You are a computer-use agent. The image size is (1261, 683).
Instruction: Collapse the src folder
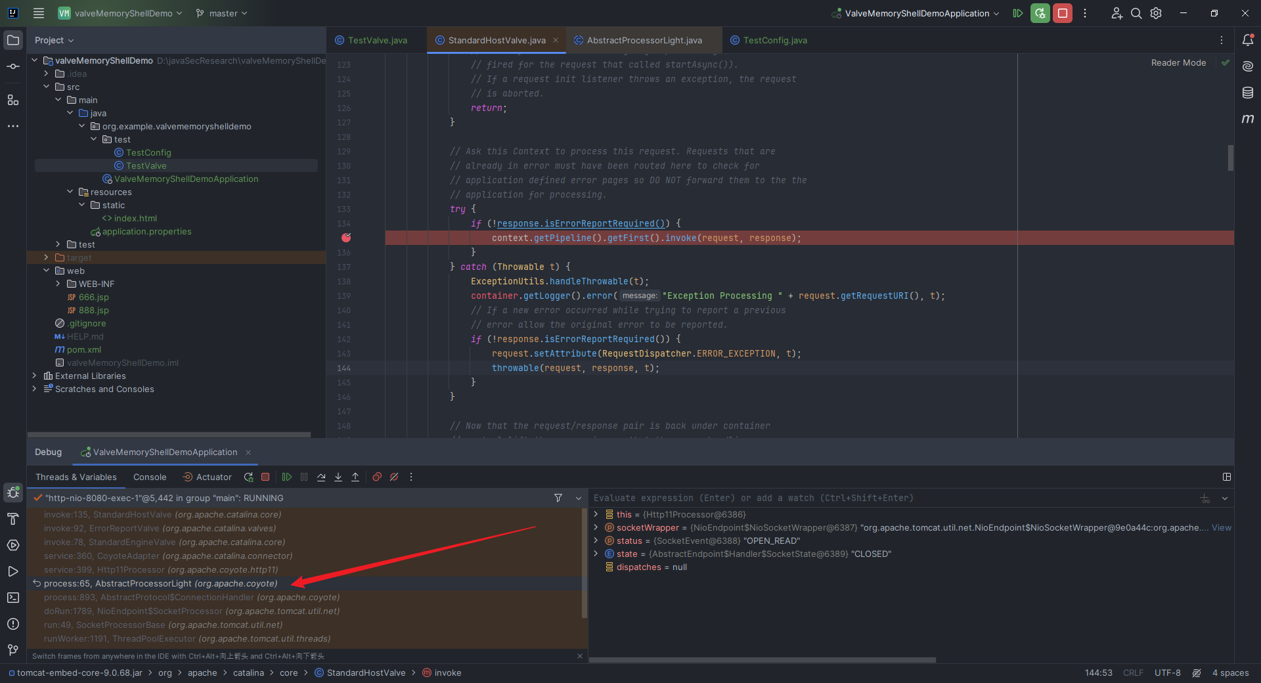pyautogui.click(x=46, y=87)
